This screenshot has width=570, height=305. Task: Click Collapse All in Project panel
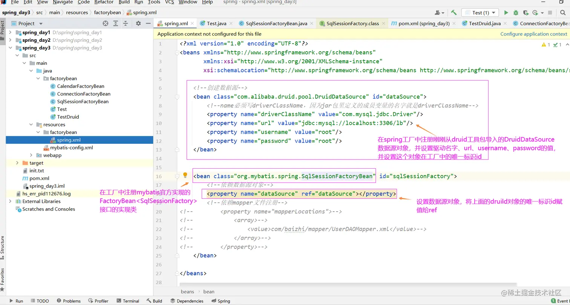coord(126,23)
